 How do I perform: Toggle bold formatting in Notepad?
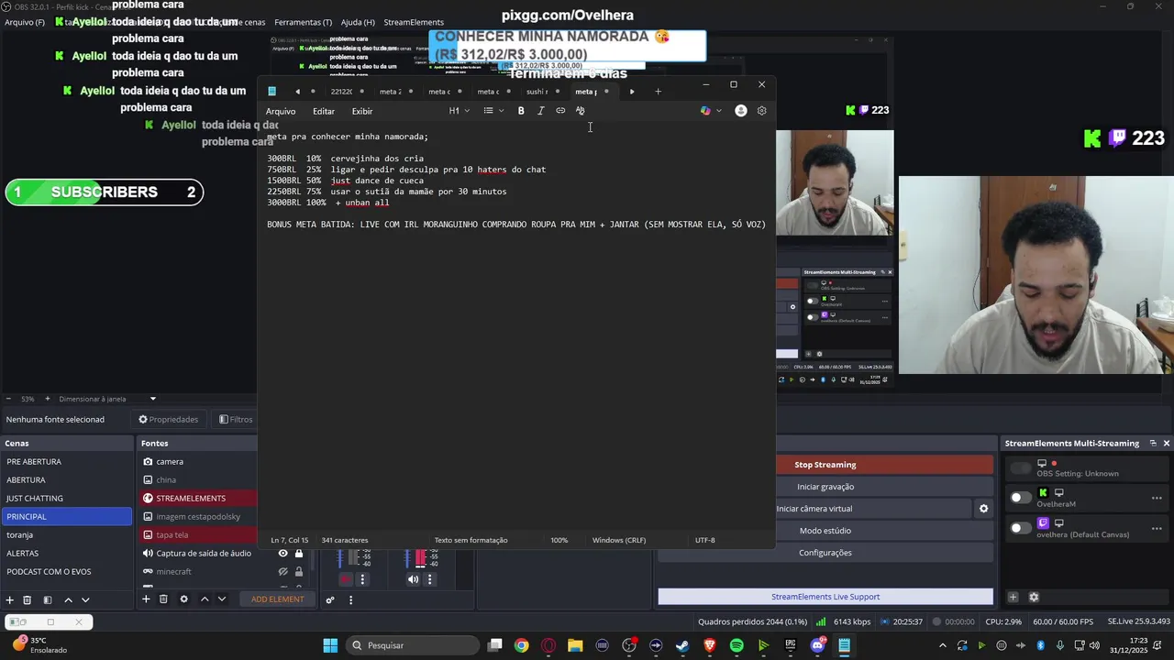521,111
